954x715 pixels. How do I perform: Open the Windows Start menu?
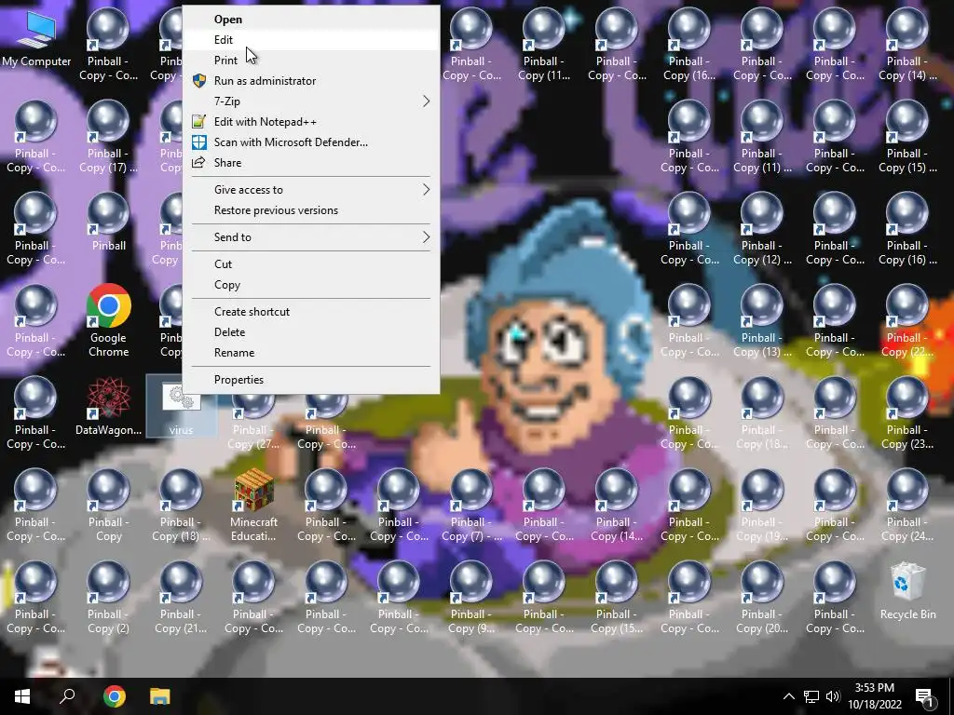[x=22, y=696]
